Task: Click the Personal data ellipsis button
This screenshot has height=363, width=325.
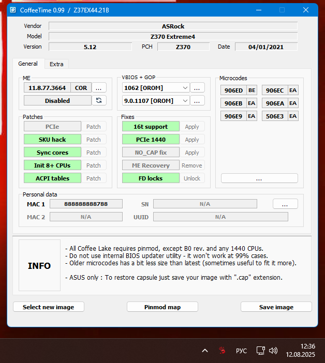Action: click(285, 204)
